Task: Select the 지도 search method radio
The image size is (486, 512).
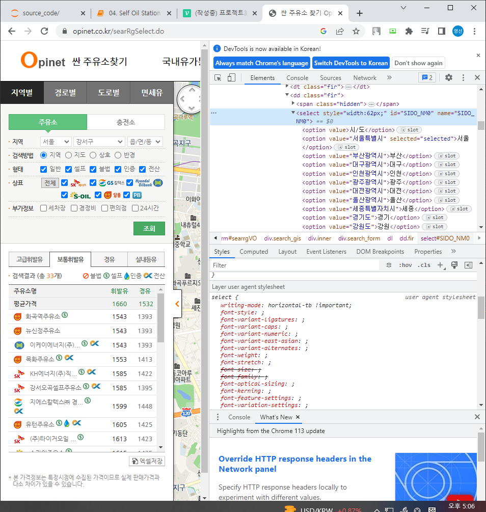Action: (68, 155)
